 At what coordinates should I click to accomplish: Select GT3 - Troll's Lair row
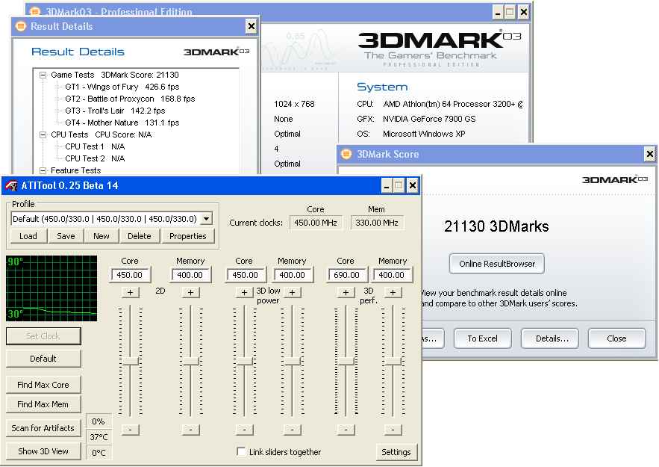pos(115,111)
